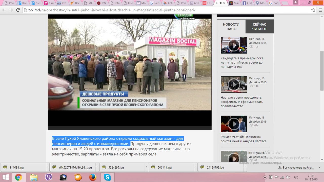Switch to the Actu tab
This screenshot has height=182, width=324.
point(168,3)
